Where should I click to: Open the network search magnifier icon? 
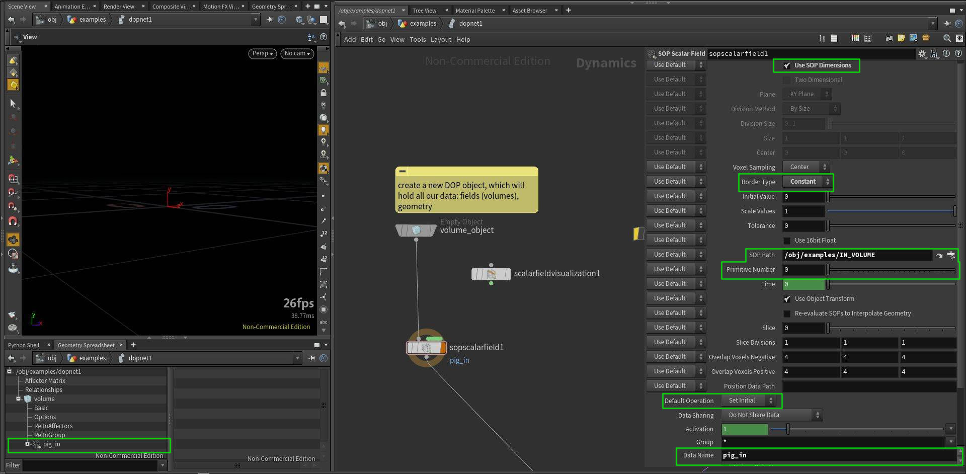pyautogui.click(x=947, y=38)
